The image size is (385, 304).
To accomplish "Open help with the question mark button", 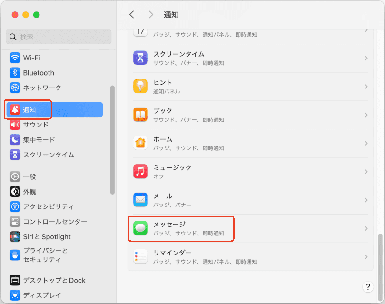I will tap(368, 286).
